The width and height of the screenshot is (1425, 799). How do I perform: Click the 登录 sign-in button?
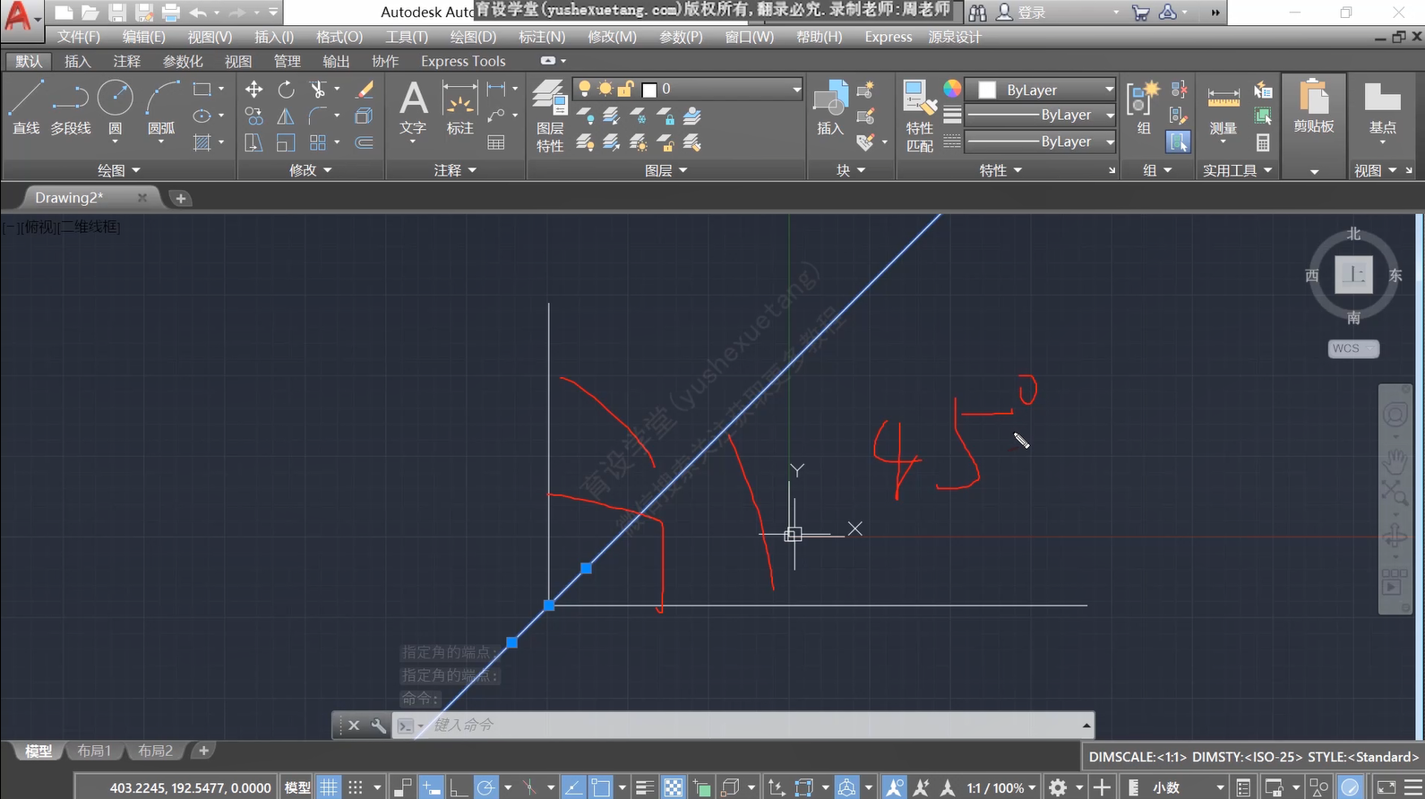point(1022,13)
